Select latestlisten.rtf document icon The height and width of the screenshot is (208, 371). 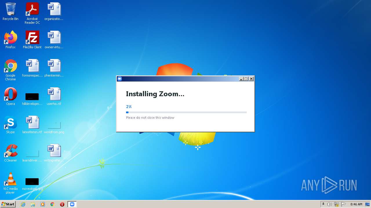click(x=32, y=125)
